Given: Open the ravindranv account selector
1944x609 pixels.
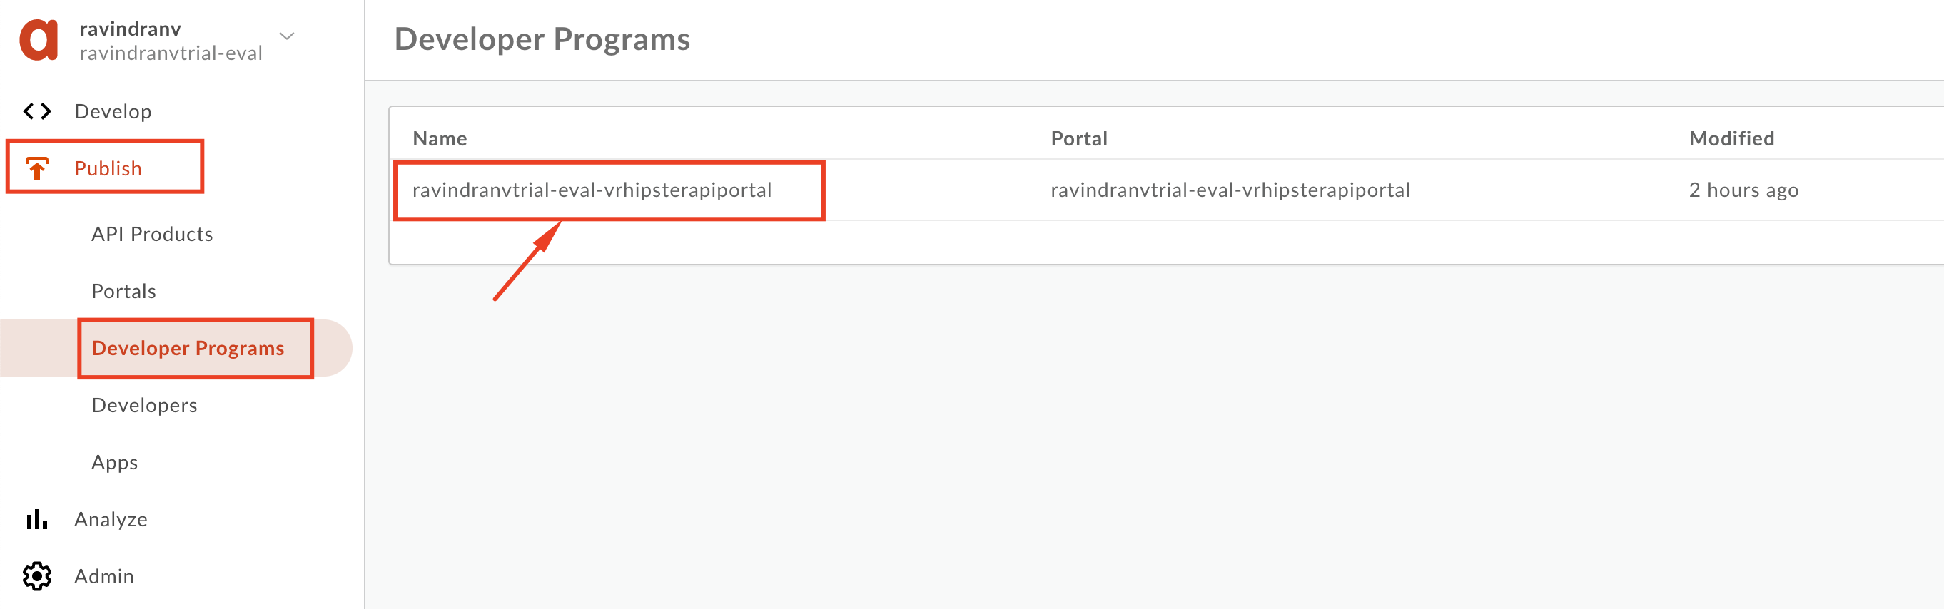Looking at the screenshot, I should pyautogui.click(x=171, y=41).
